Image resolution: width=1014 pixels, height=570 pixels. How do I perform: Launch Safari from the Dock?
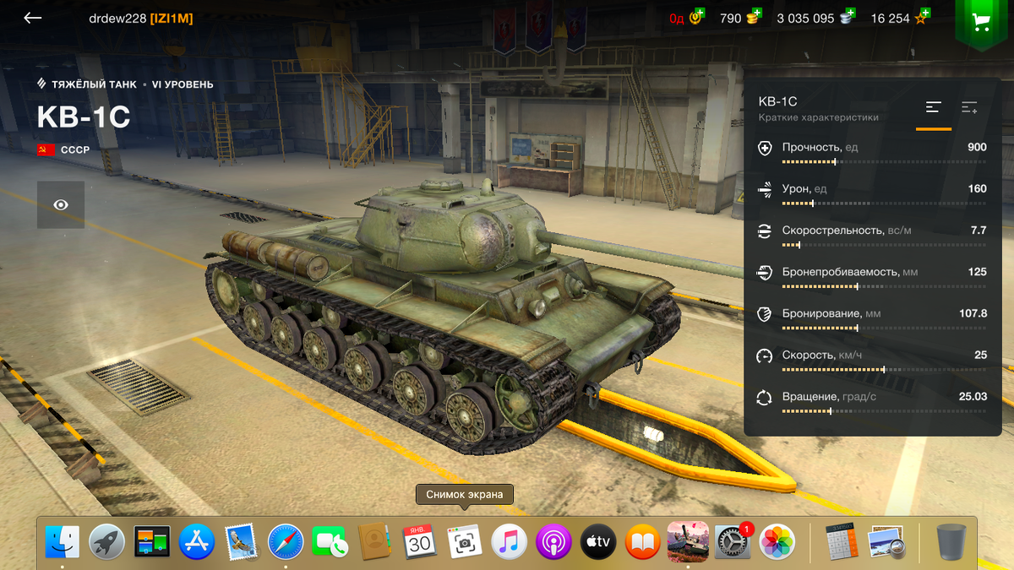pyautogui.click(x=286, y=541)
